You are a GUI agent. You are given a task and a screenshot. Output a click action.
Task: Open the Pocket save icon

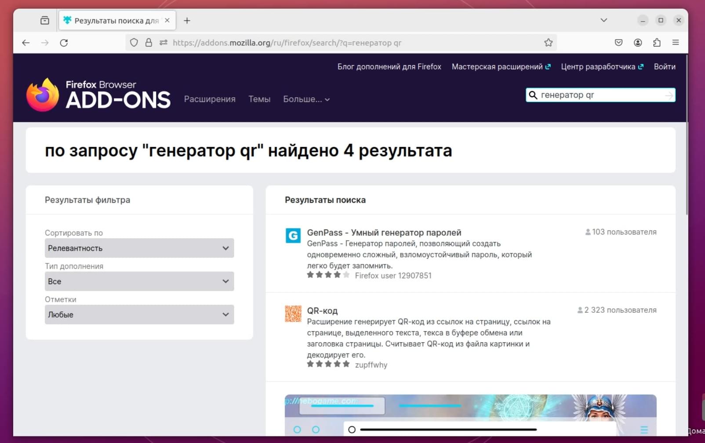(618, 43)
